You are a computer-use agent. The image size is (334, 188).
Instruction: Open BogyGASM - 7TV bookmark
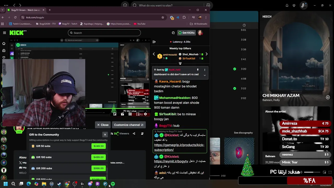(45, 24)
